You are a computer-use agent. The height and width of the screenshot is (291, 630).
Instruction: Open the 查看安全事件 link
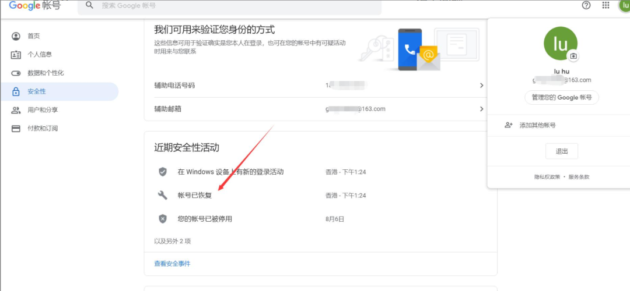pos(172,263)
